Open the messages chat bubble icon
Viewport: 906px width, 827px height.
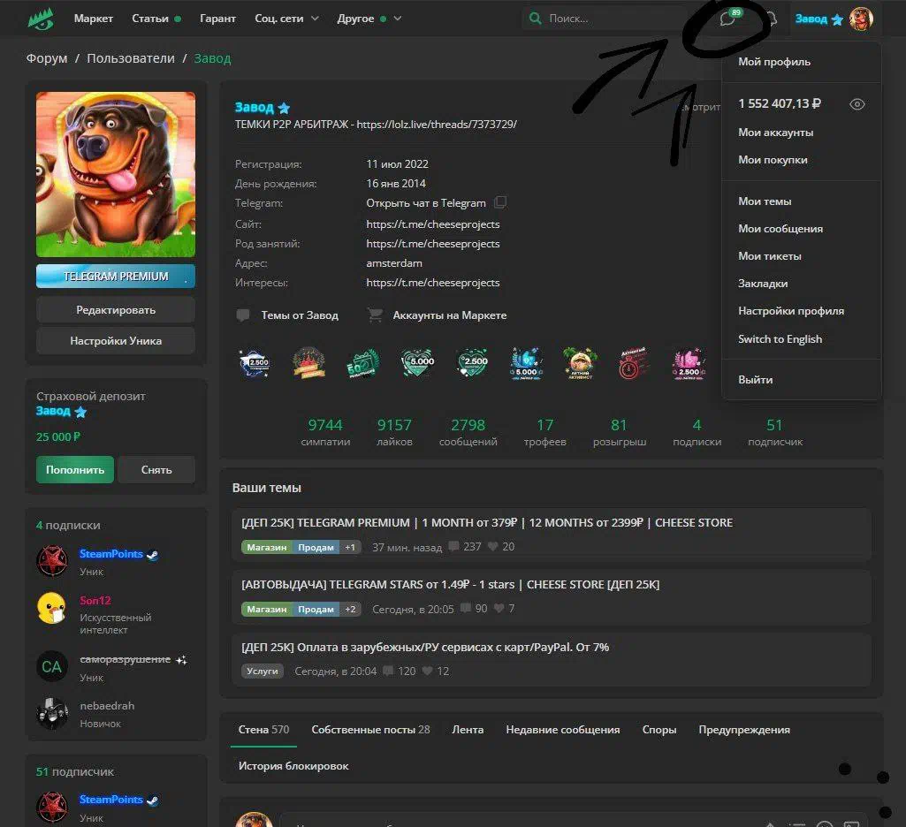pos(727,19)
